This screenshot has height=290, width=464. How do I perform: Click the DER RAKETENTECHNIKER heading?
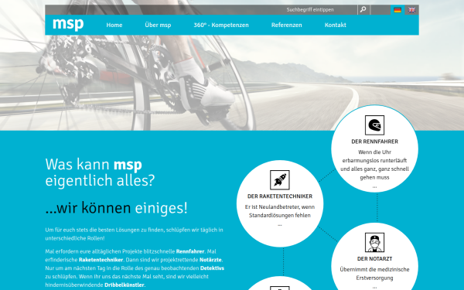tap(280, 196)
